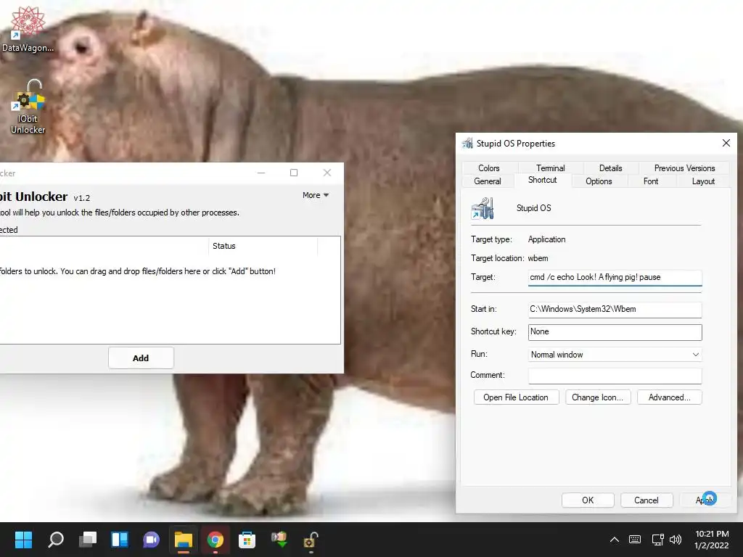Switch to IObit Unlocker in taskbar
The image size is (743, 557).
pos(311,540)
